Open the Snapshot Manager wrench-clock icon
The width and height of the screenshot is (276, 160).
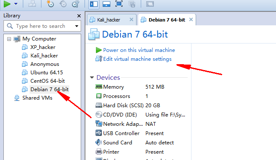click(x=76, y=4)
